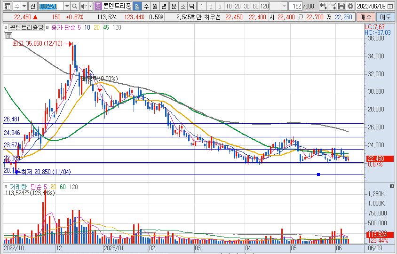This screenshot has width=397, height=254.
Task: Click the 최고 35,650 (12/12) marker
Action: [38, 44]
